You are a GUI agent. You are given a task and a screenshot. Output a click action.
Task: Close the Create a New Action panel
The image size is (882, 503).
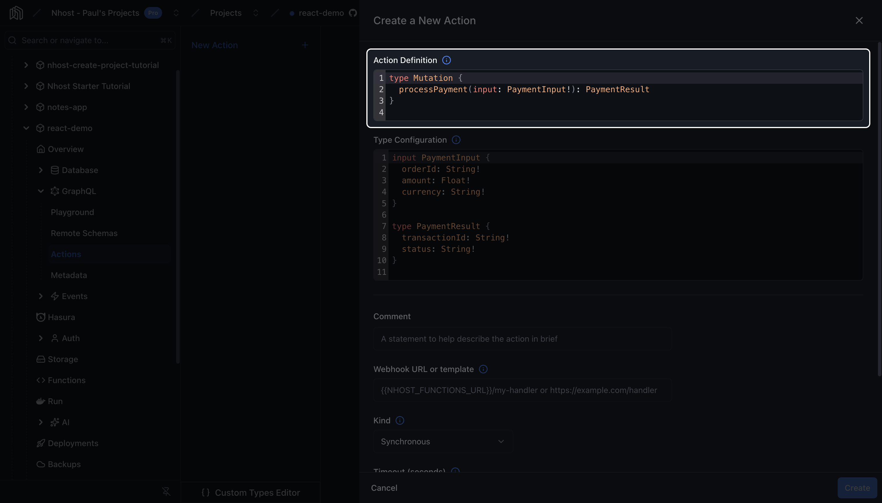point(859,21)
